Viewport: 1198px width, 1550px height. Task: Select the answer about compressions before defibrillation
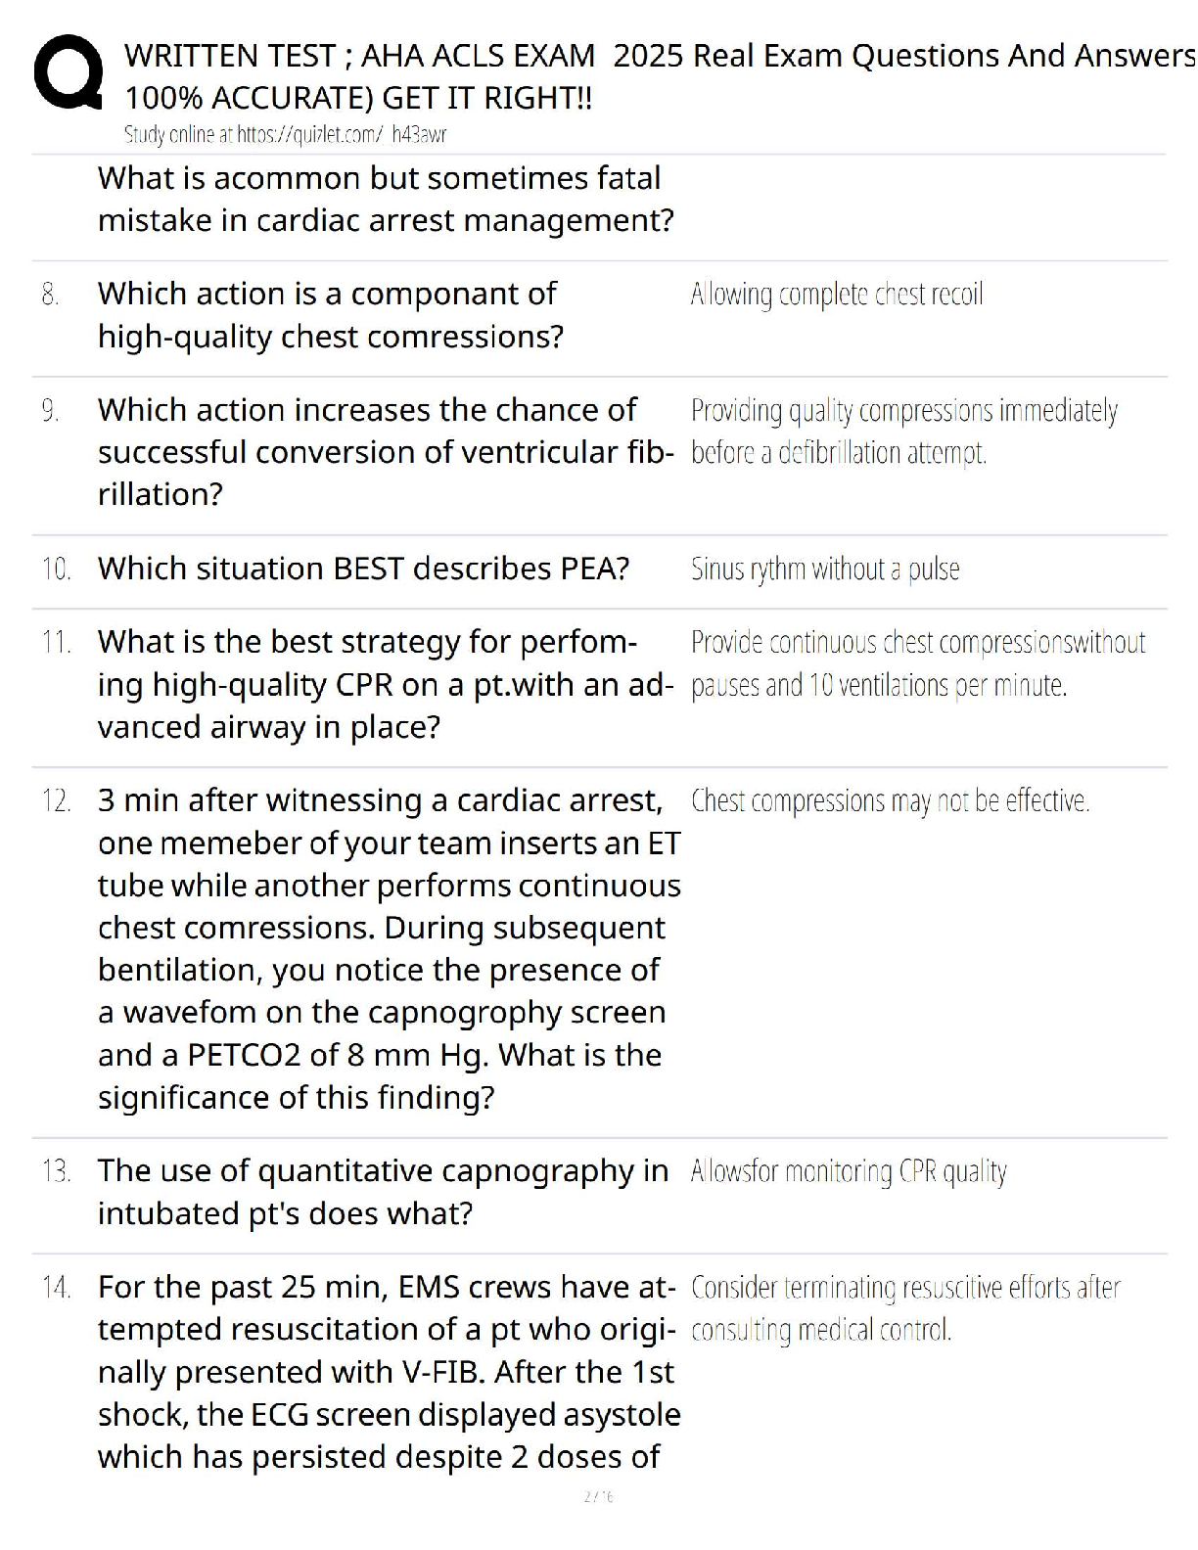(903, 431)
